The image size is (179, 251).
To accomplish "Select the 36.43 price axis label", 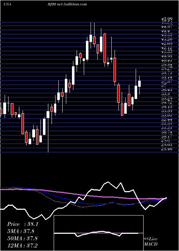I will [167, 90].
